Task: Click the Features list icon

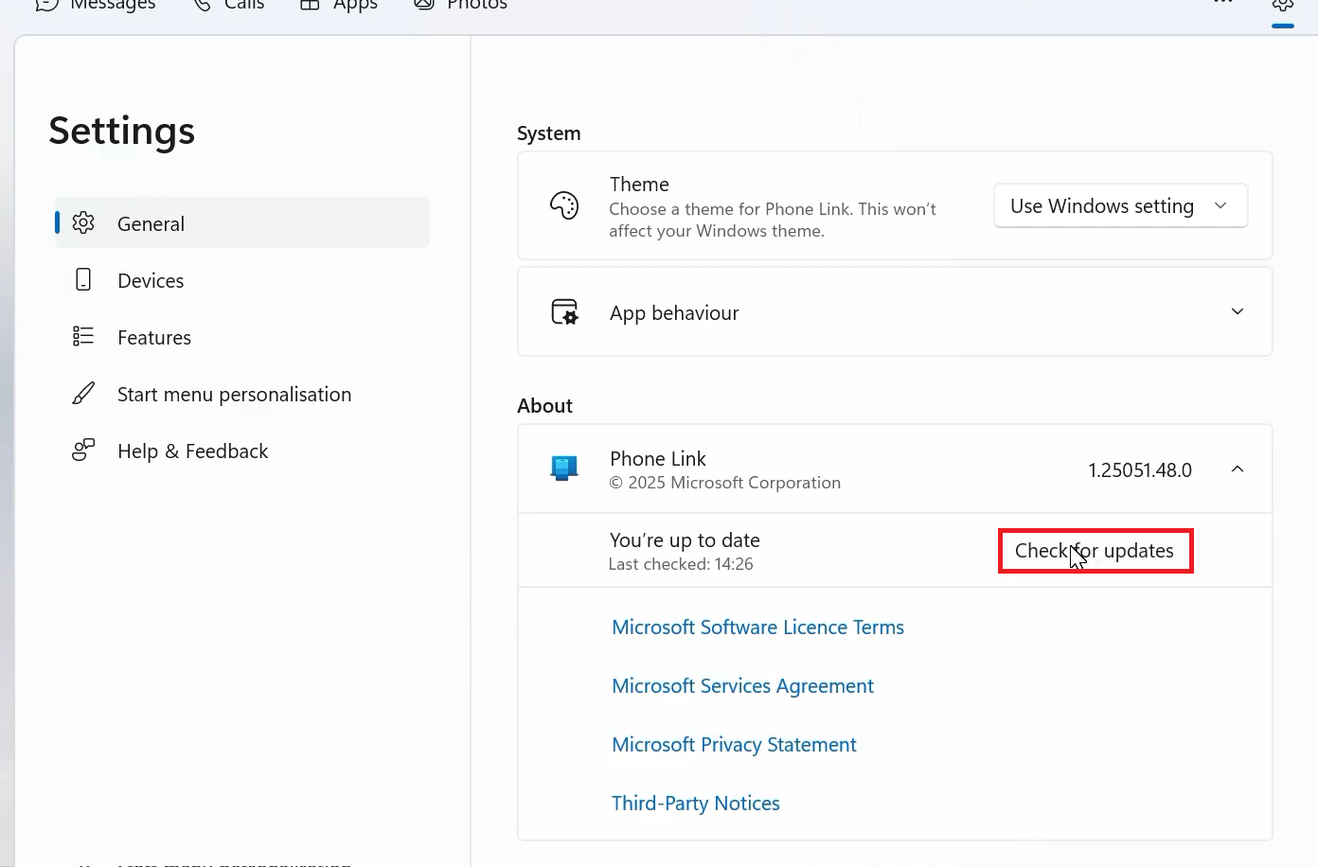Action: click(83, 336)
